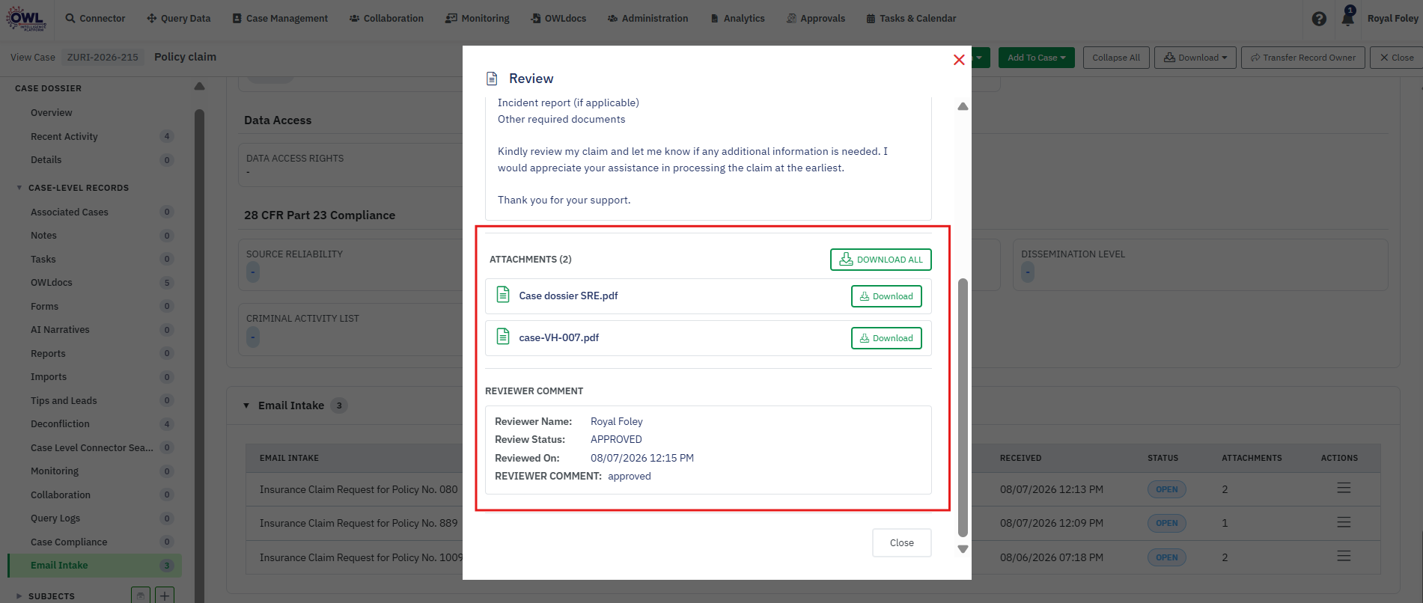Click Download All attachments button
Viewport: 1423px width, 603px height.
(881, 260)
